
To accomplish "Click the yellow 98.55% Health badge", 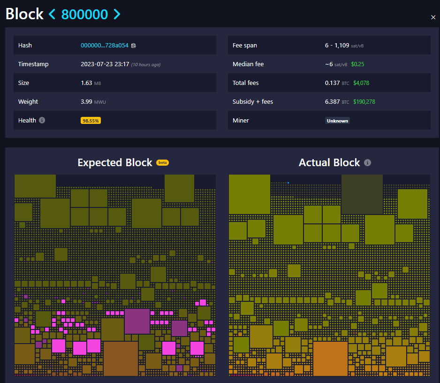I will 91,121.
